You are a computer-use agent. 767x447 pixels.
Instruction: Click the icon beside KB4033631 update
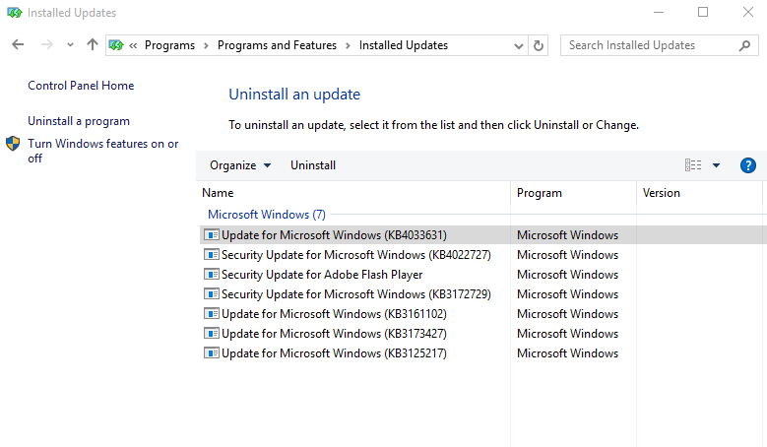(x=212, y=235)
